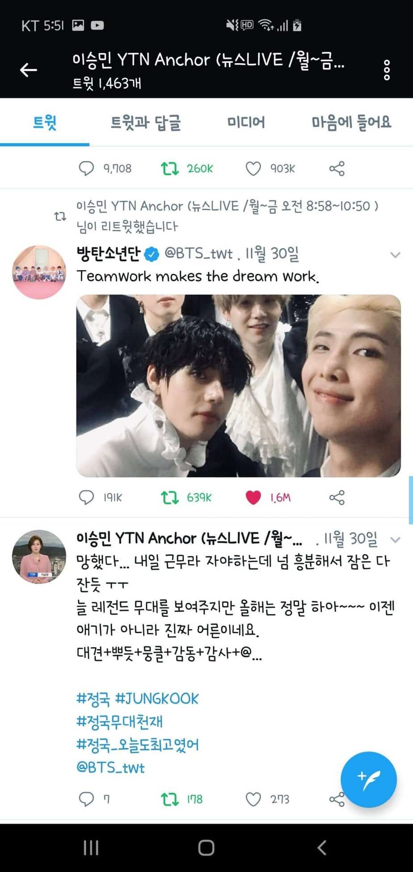The height and width of the screenshot is (872, 413).
Task: Expand the chevron menu on BTS tweet
Action: tap(395, 255)
